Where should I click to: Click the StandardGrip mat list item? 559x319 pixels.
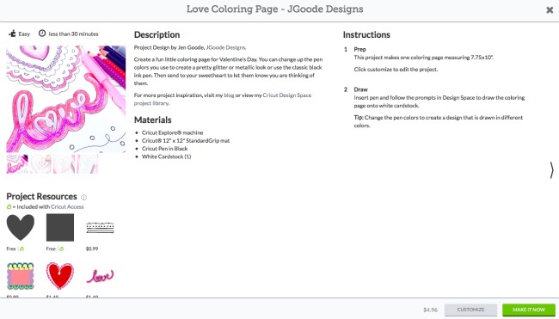click(186, 141)
